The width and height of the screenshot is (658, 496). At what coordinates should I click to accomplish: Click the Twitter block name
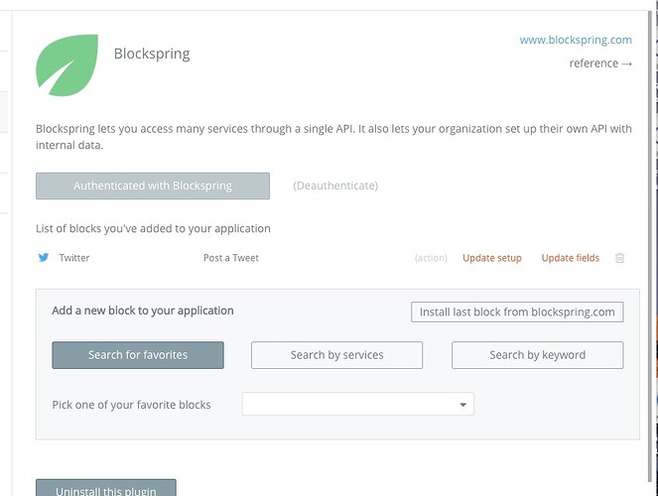(x=74, y=258)
